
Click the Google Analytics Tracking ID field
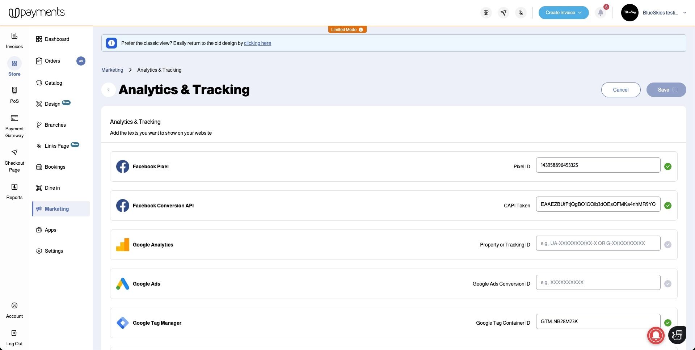598,243
